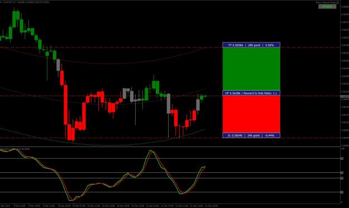
Task: Click the Reward Ratio indicator name at top right
Action: (x=326, y=2)
